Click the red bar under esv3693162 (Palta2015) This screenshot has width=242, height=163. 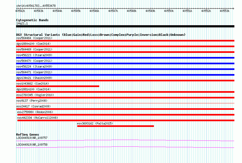116,126
